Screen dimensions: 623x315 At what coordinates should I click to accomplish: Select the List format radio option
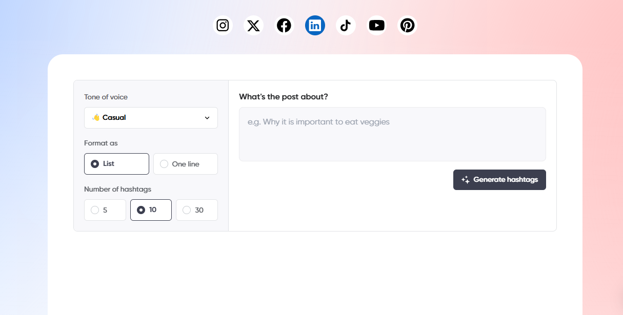click(116, 164)
